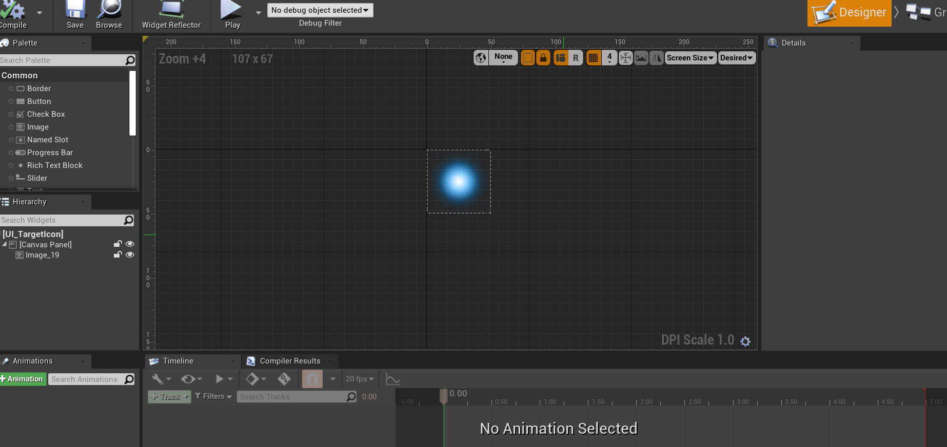The image size is (947, 447).
Task: Select Named Slot in the Palette
Action: coord(47,140)
